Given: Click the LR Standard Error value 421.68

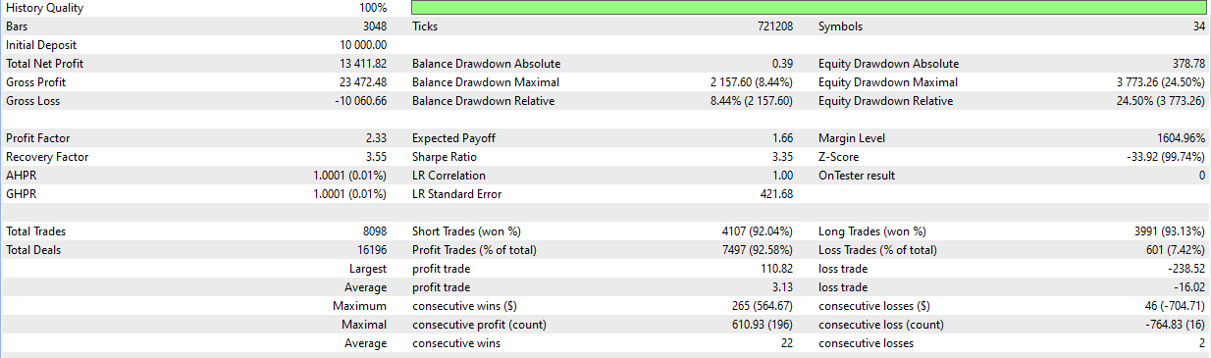Looking at the screenshot, I should pyautogui.click(x=776, y=194).
